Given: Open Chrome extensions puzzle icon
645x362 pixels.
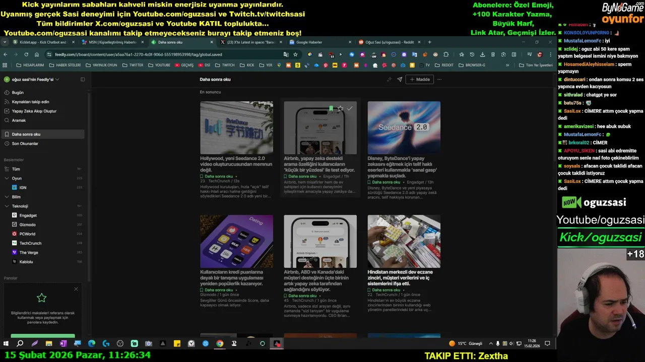Looking at the screenshot, I should [446, 54].
